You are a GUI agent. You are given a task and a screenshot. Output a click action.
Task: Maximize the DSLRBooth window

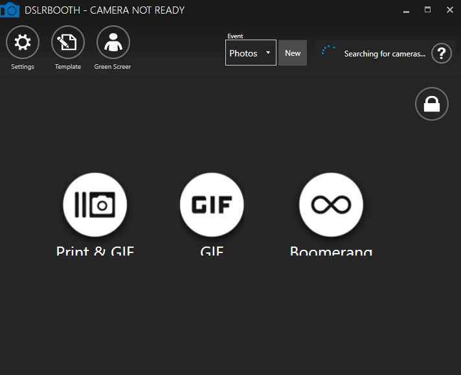coord(427,10)
